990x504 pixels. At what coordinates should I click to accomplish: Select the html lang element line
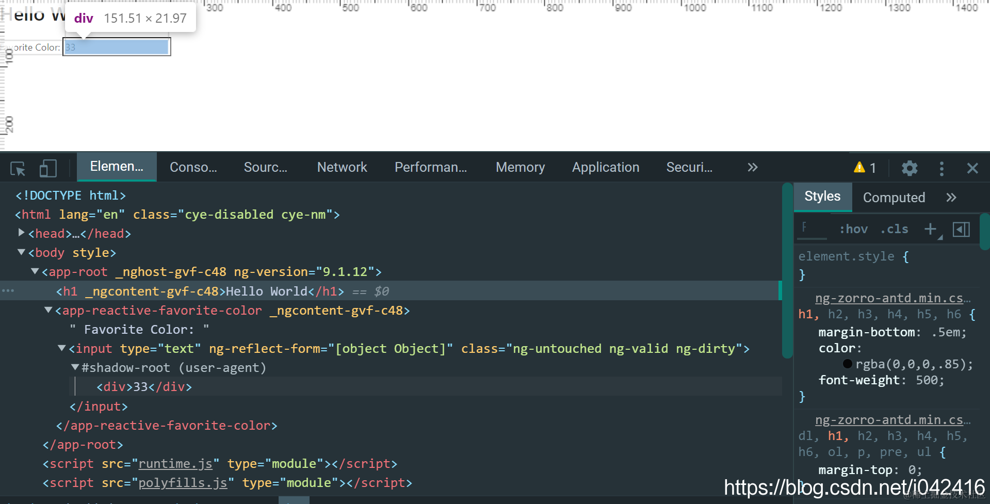(x=177, y=215)
